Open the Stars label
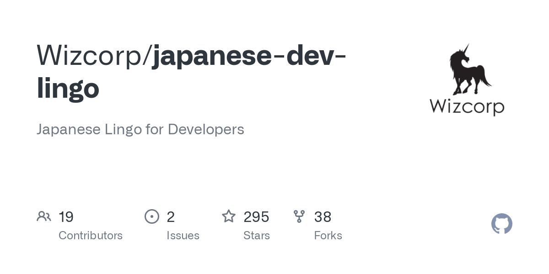 (257, 236)
